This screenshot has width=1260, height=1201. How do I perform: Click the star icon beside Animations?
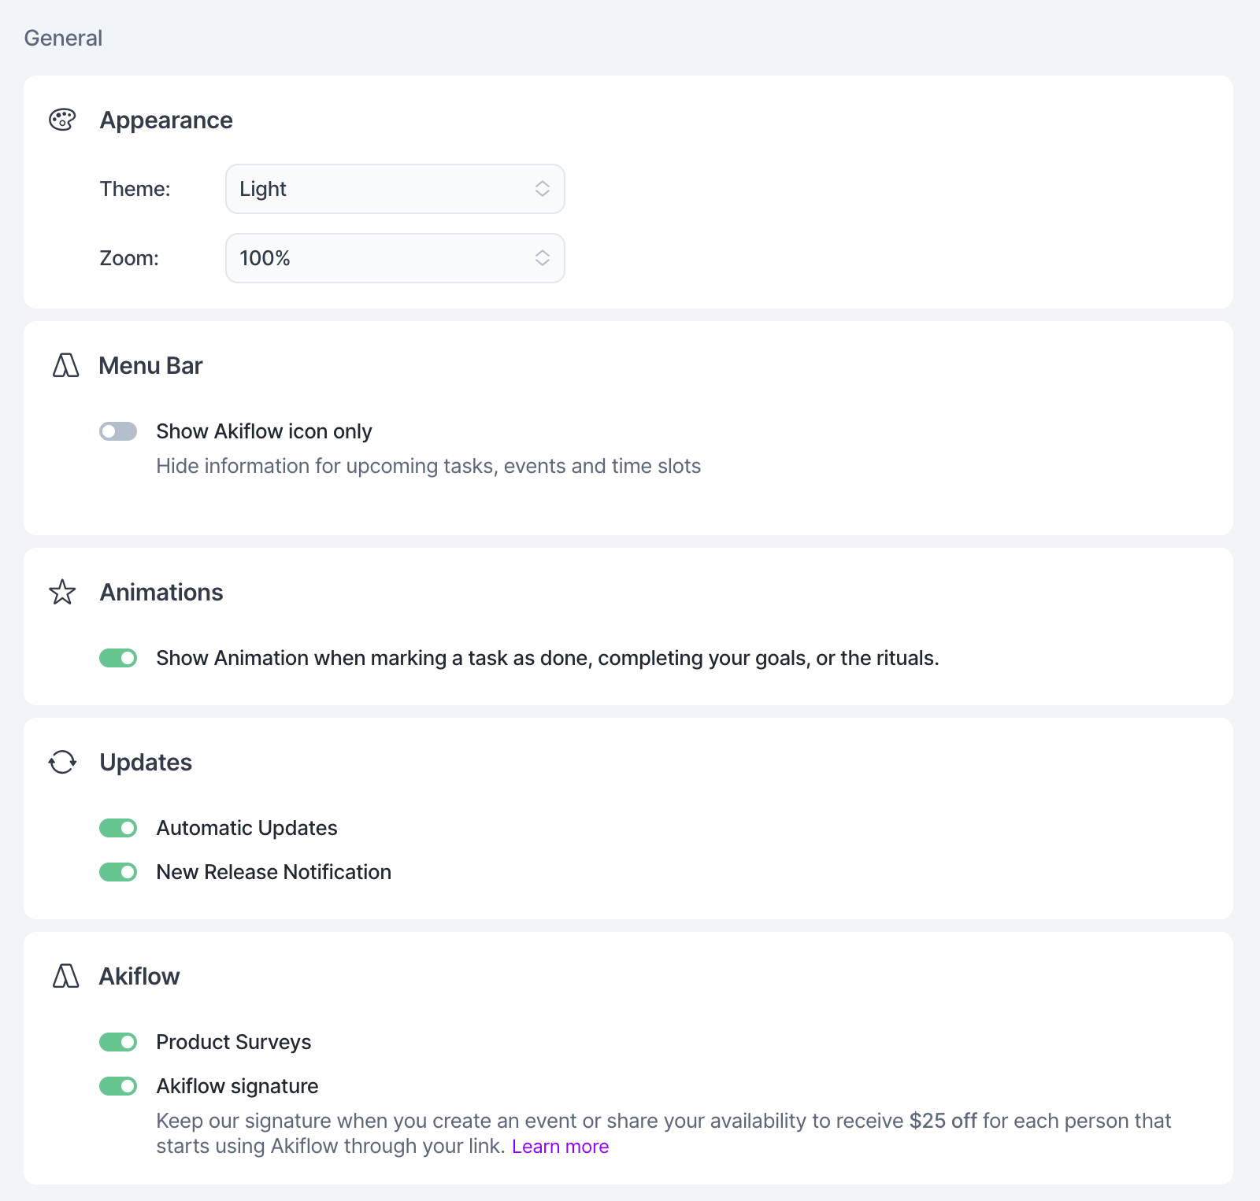click(62, 592)
